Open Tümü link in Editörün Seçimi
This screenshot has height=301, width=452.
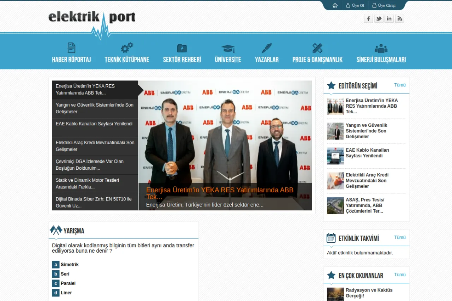pos(400,85)
